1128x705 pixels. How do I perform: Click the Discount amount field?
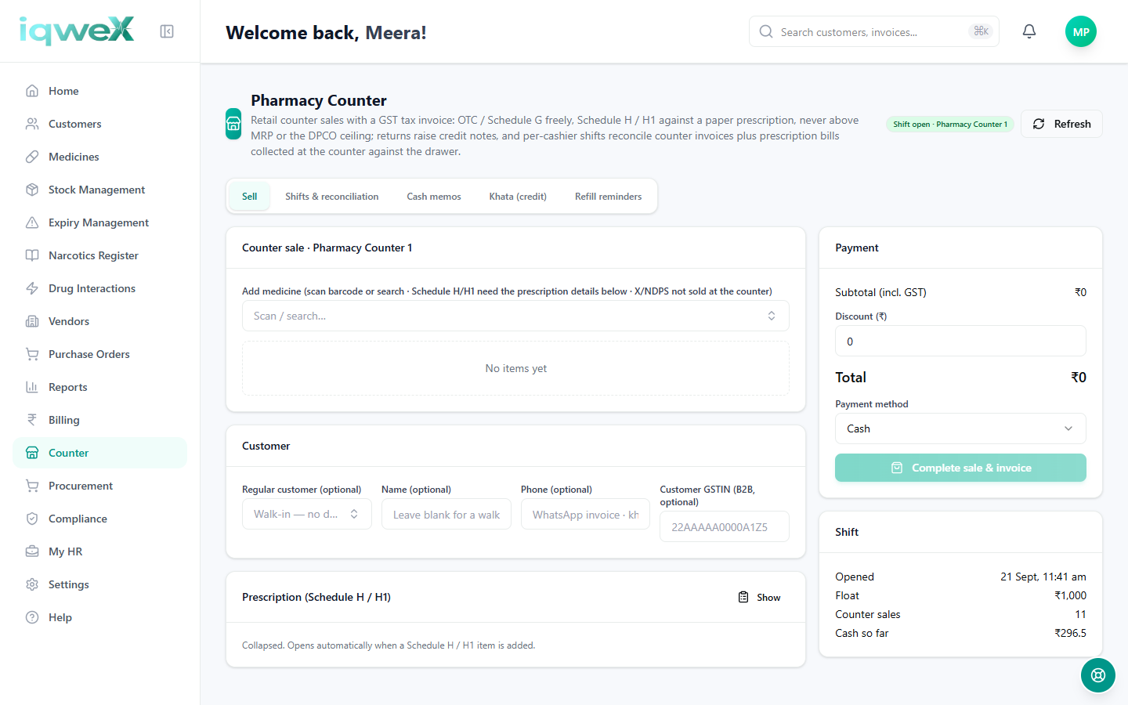[960, 341]
